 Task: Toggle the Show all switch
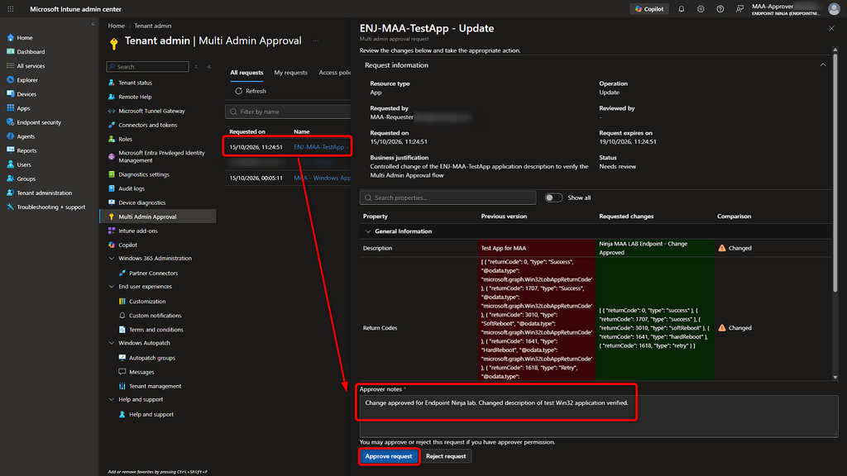[553, 198]
